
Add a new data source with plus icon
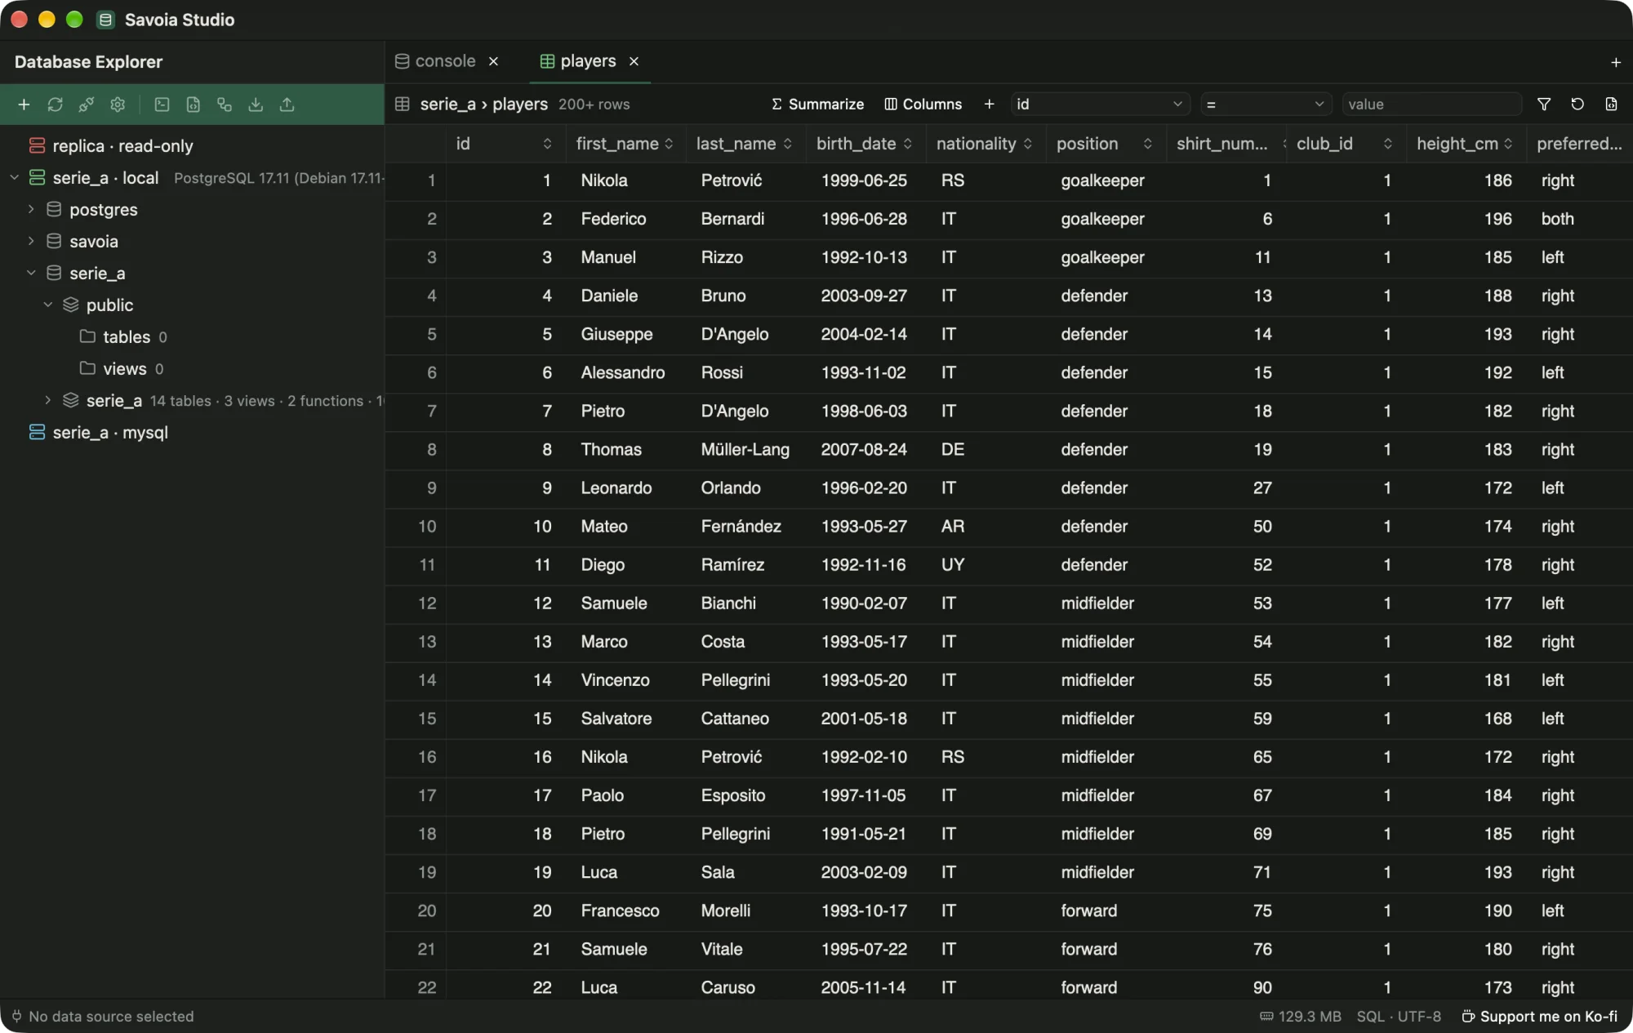[x=24, y=105]
